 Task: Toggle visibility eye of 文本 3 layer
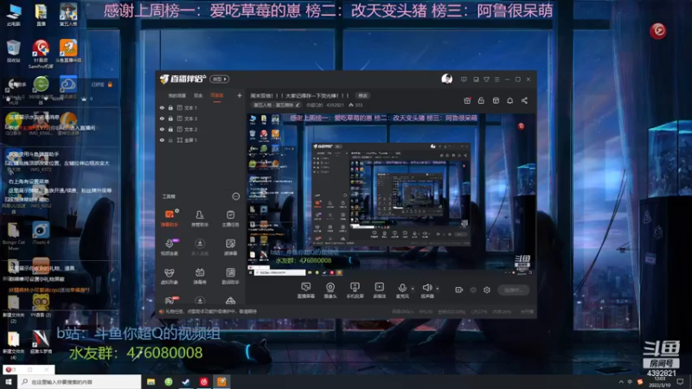click(x=162, y=118)
